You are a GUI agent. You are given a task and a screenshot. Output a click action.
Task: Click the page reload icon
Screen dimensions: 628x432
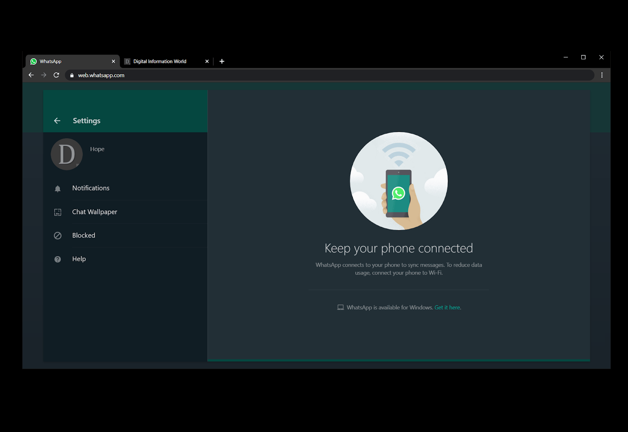(x=56, y=75)
